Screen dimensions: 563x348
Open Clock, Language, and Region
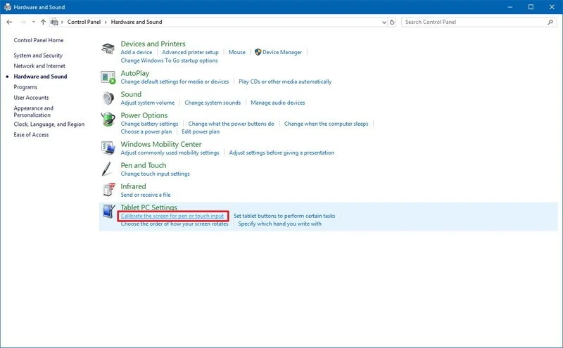tap(49, 124)
